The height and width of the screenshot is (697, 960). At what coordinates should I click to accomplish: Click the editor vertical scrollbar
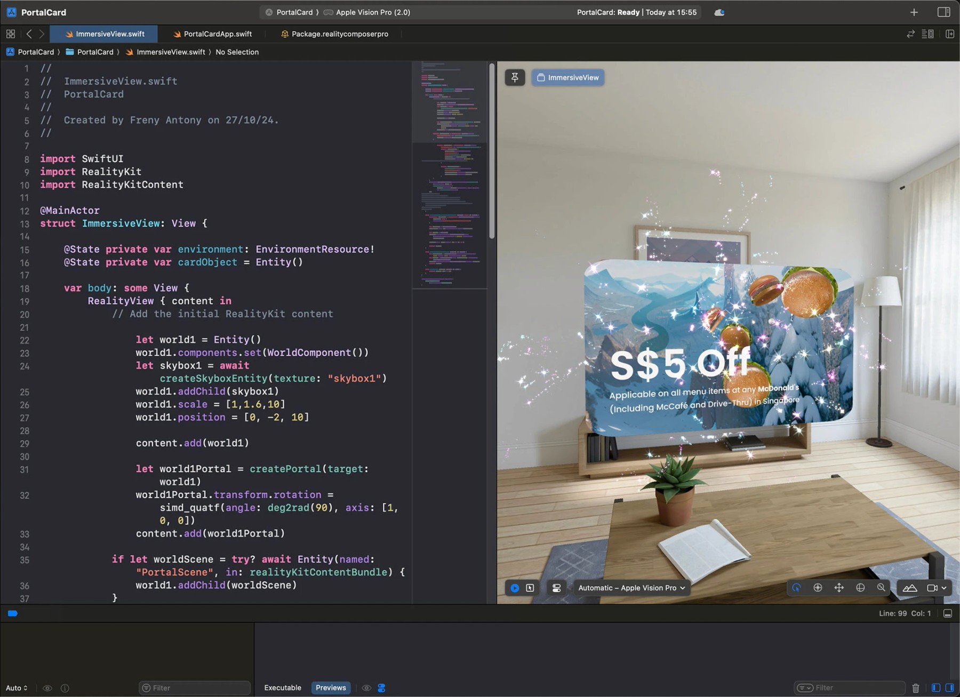pyautogui.click(x=492, y=150)
